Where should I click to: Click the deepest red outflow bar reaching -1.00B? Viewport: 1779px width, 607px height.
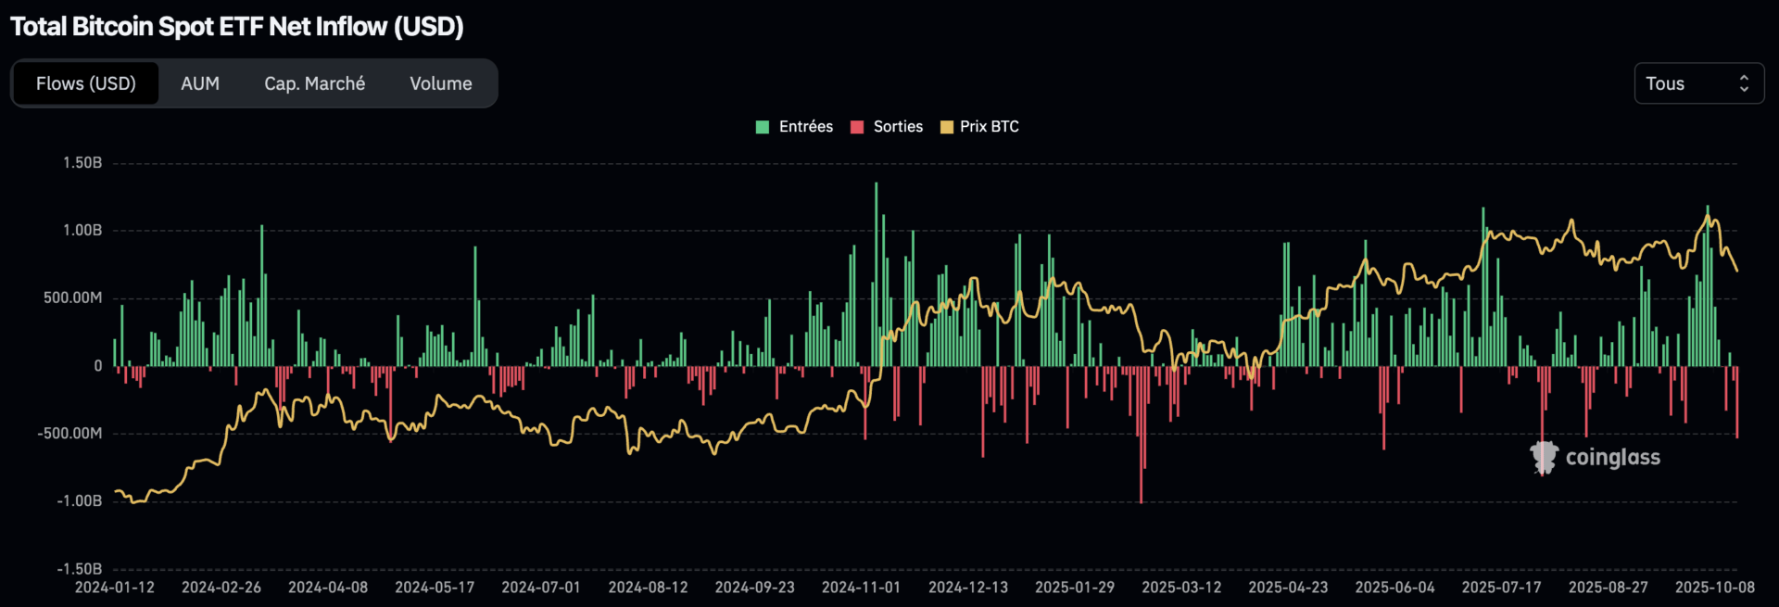1141,436
